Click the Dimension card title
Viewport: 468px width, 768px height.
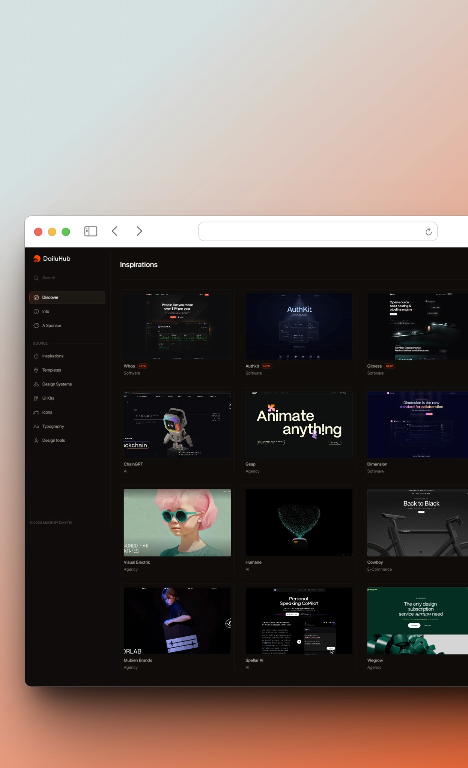point(377,464)
